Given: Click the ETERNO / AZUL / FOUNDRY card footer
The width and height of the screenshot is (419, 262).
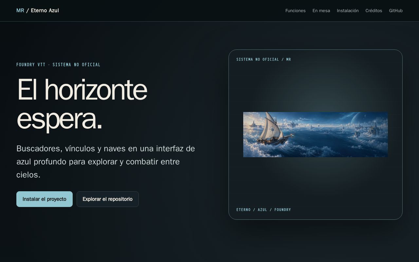Looking at the screenshot, I should [264, 210].
